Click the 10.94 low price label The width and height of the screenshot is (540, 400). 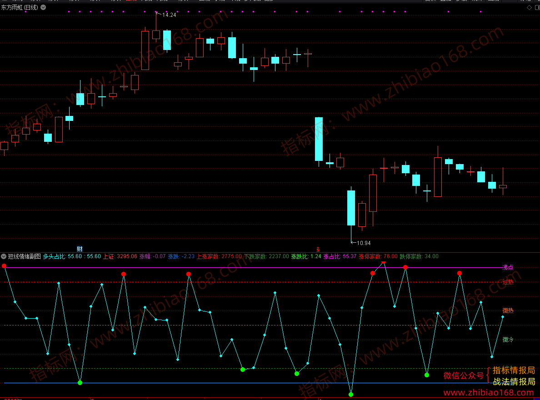364,243
